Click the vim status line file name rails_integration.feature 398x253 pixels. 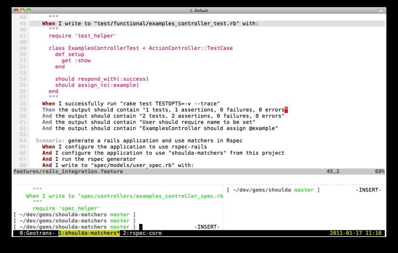pyautogui.click(x=68, y=171)
